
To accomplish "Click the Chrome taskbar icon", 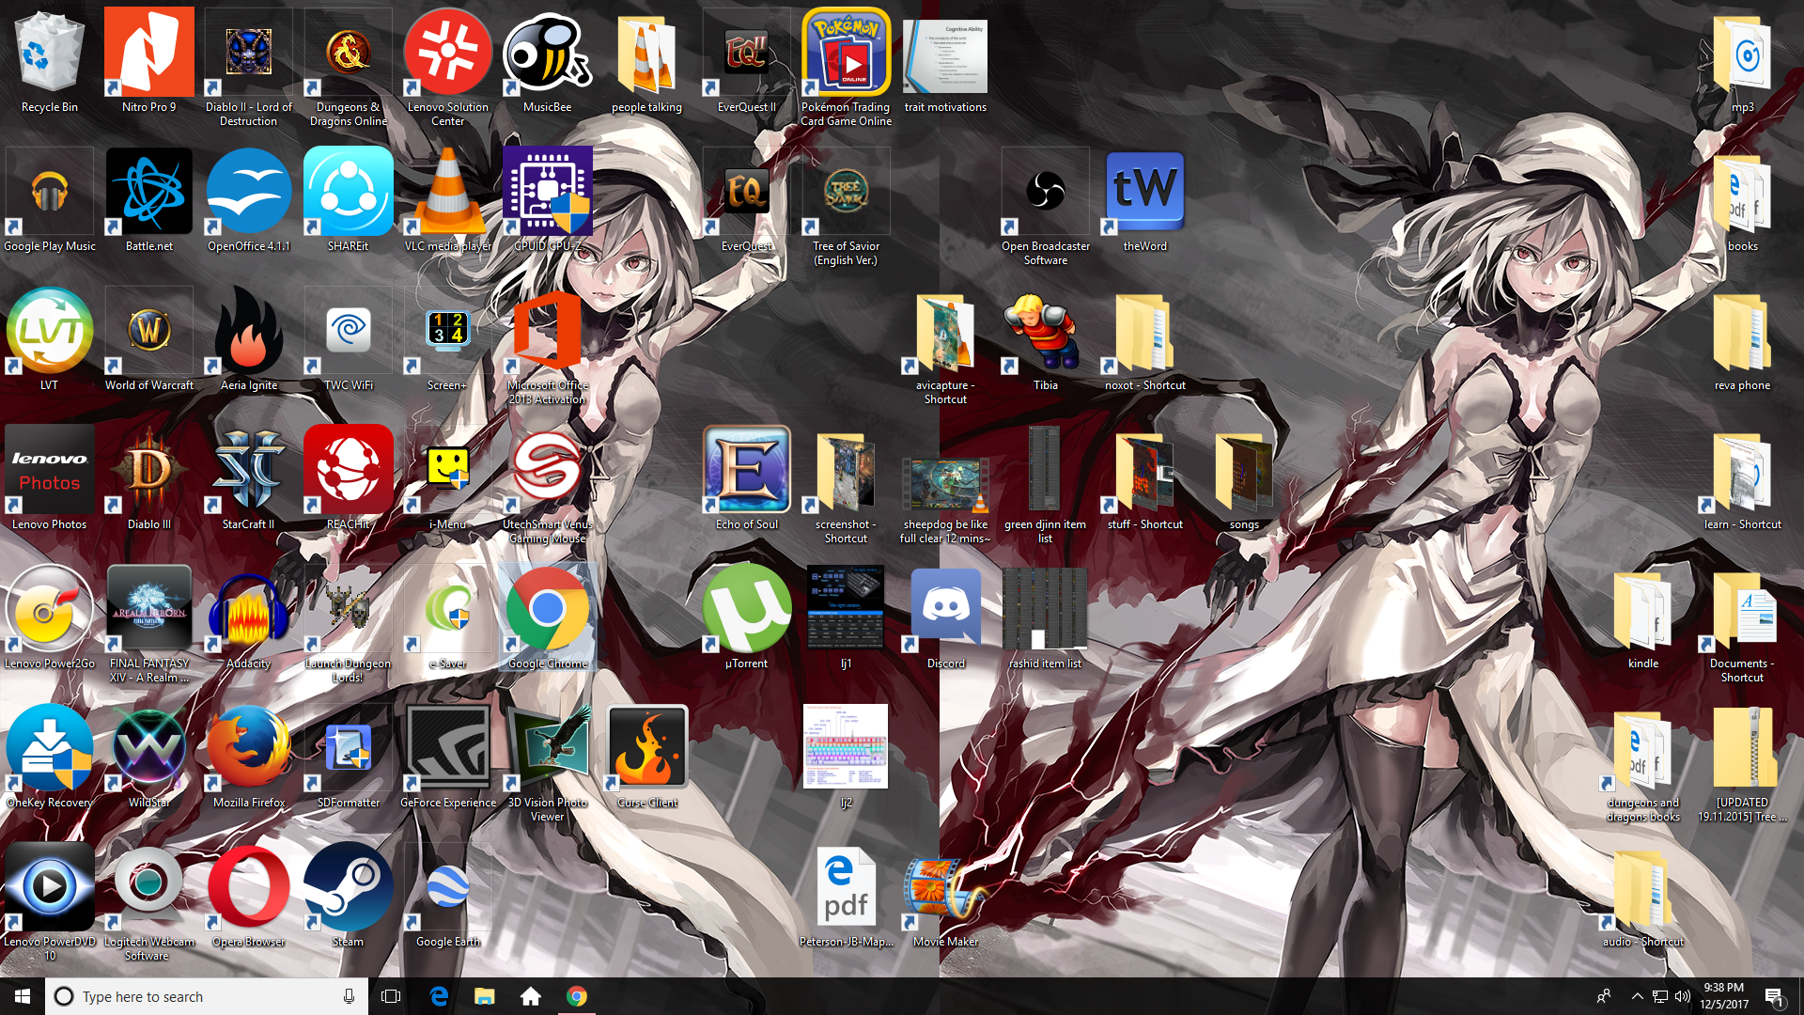I will click(577, 996).
